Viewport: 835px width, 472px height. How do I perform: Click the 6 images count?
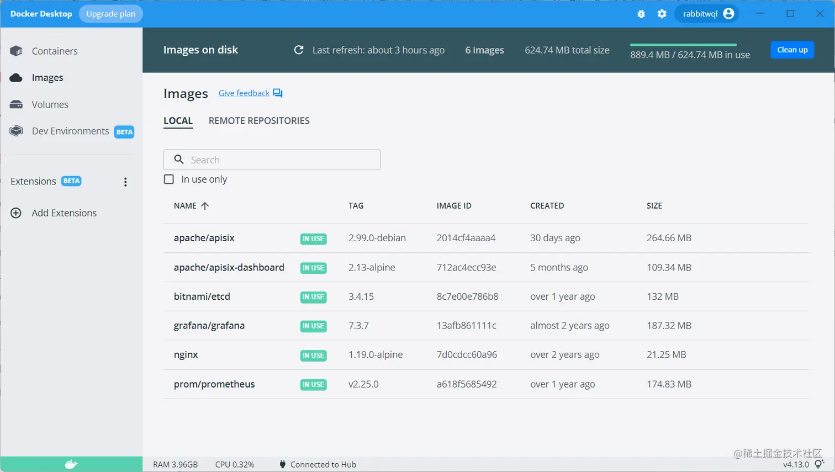click(x=484, y=50)
